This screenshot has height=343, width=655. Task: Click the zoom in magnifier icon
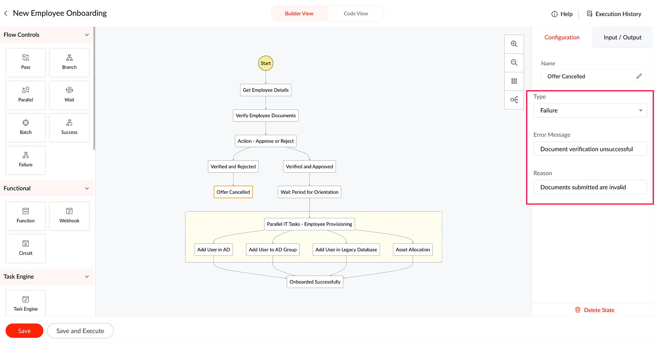point(514,44)
